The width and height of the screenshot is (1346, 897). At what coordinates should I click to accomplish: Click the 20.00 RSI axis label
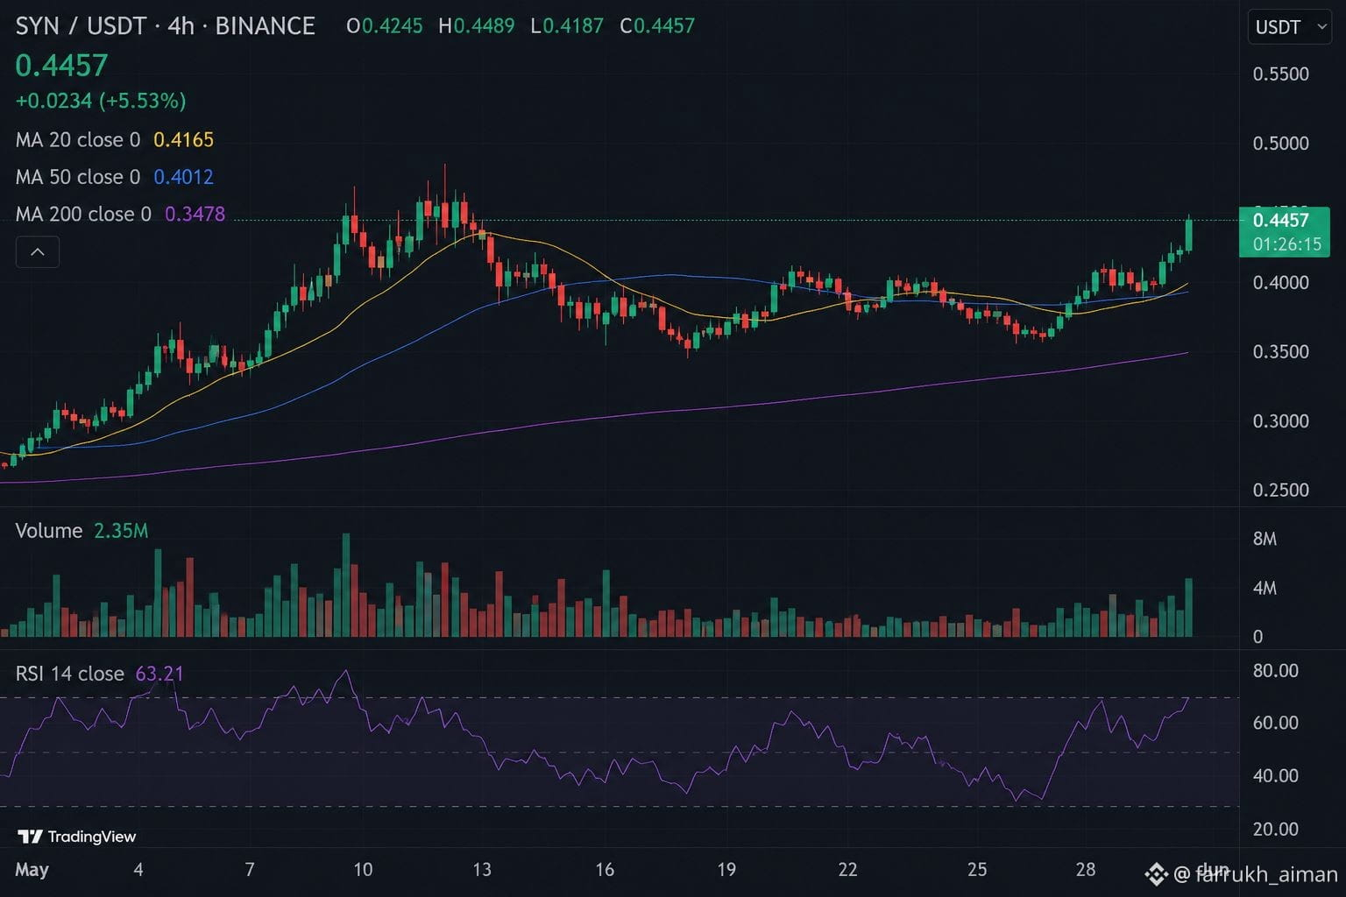click(1276, 829)
